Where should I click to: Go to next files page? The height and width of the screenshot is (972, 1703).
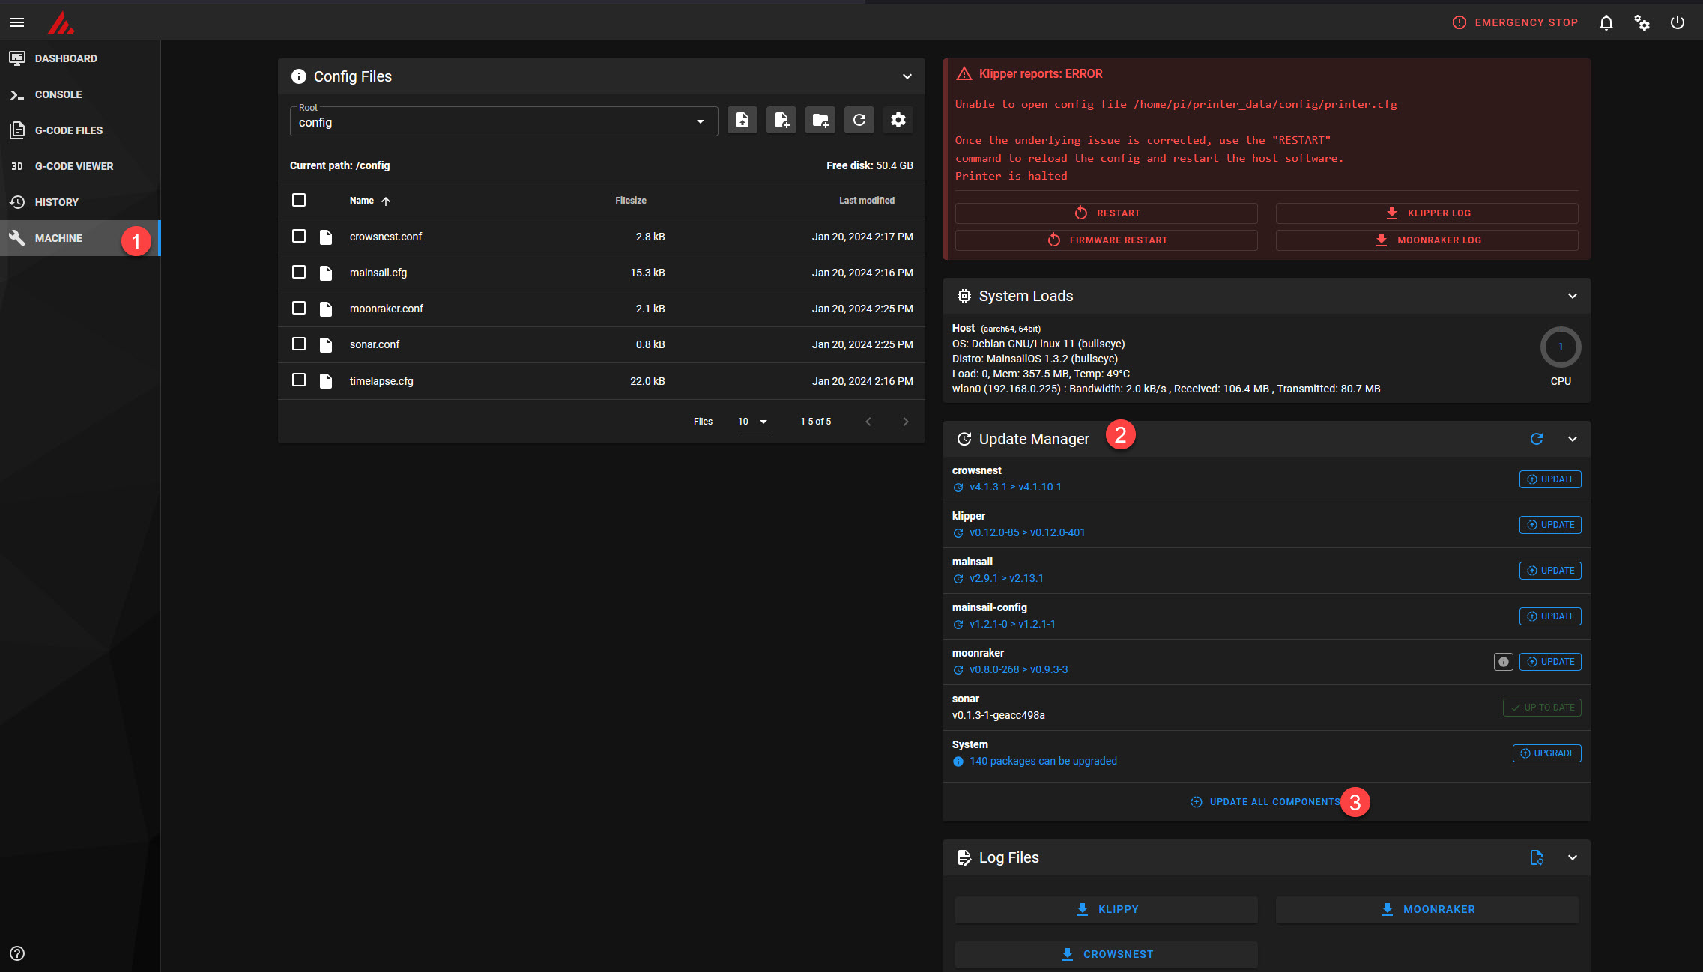906,422
